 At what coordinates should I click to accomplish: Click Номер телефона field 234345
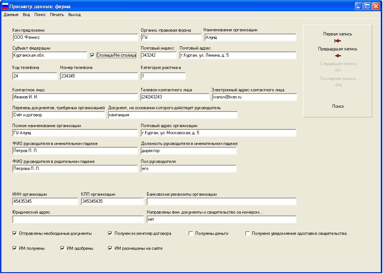point(99,76)
